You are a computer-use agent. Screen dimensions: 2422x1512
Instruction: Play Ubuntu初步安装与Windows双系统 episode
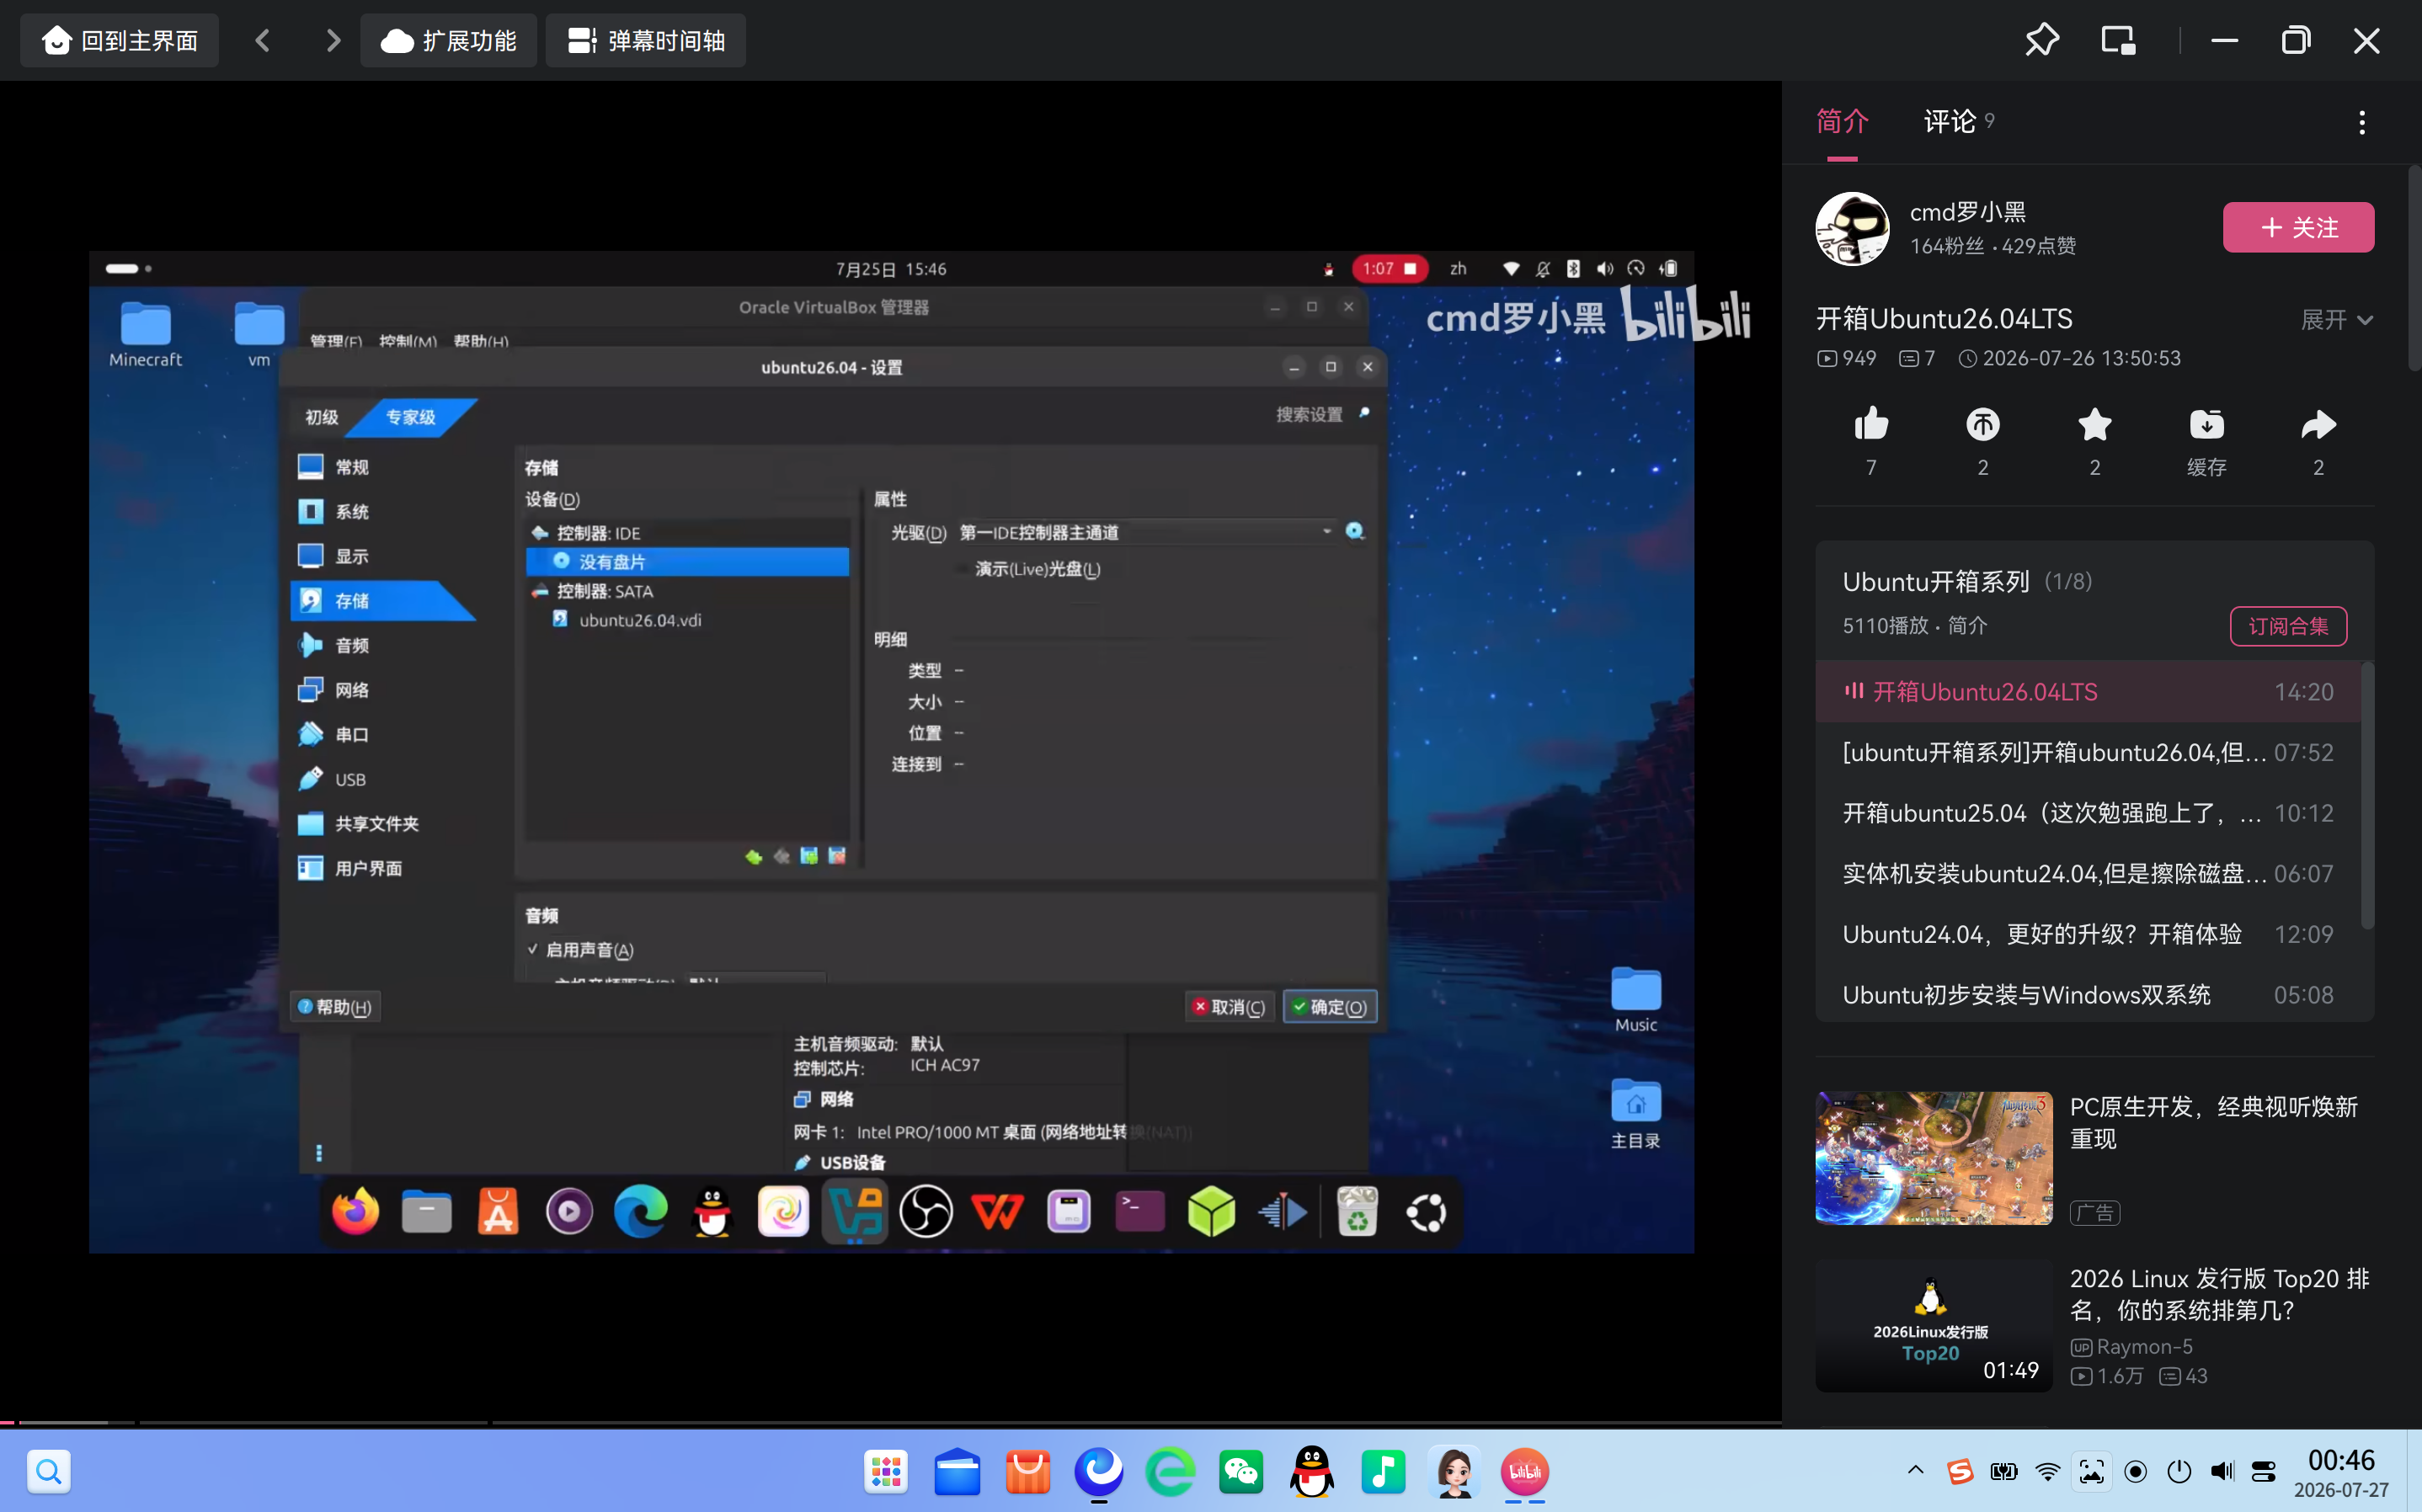point(2088,994)
